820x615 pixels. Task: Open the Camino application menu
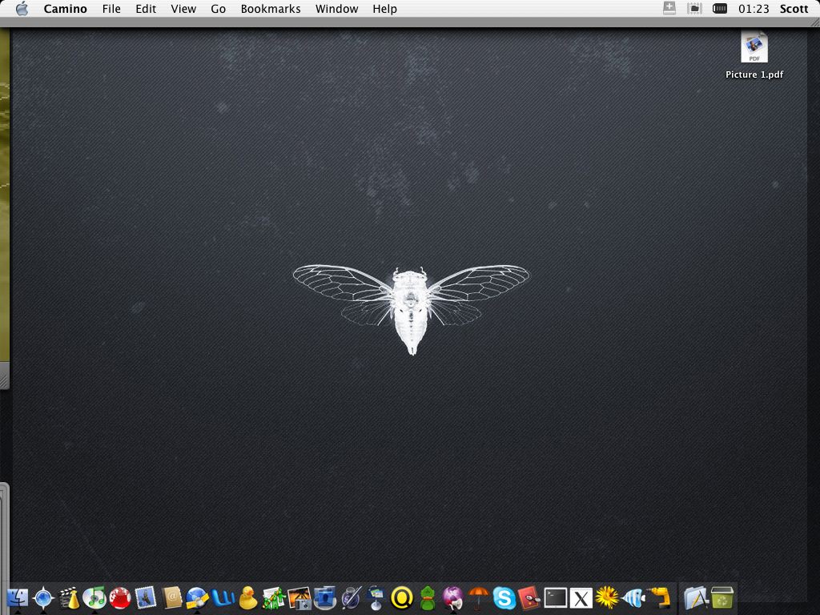click(66, 9)
